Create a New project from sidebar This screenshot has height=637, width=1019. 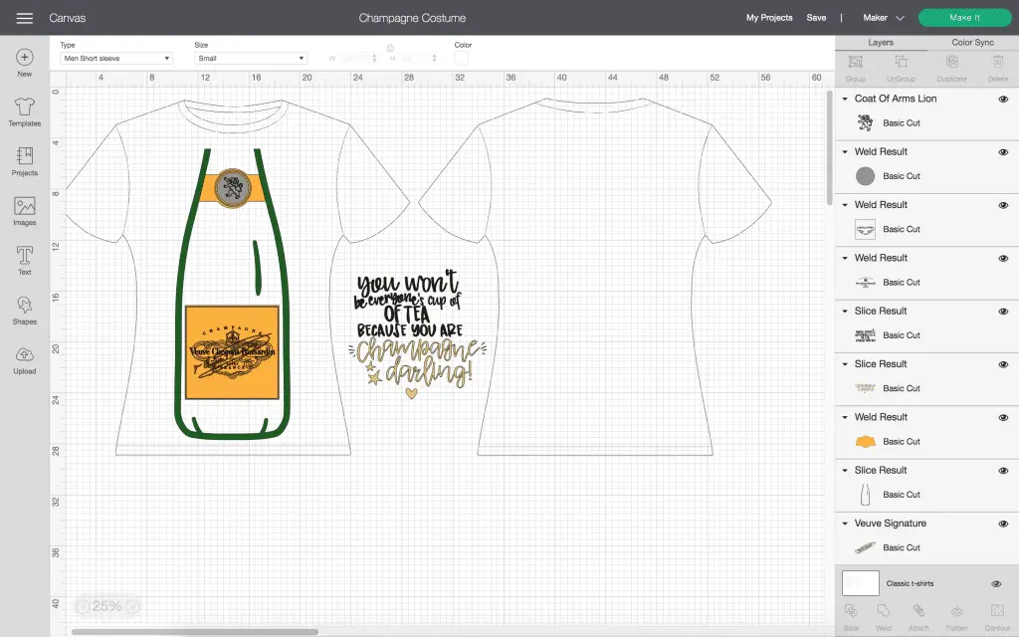tap(25, 63)
